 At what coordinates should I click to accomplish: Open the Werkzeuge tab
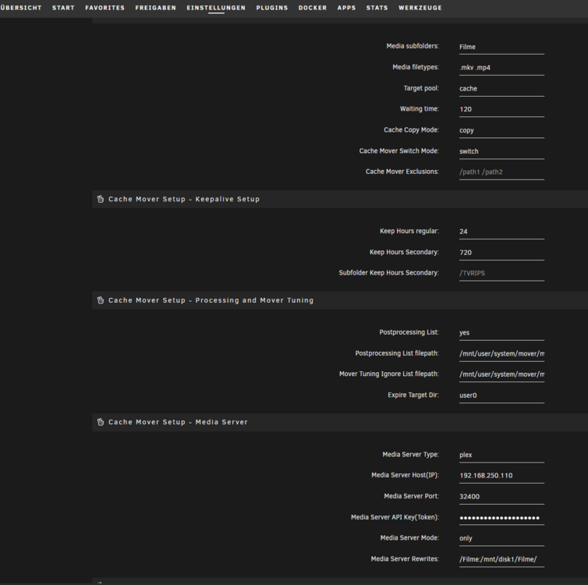420,8
